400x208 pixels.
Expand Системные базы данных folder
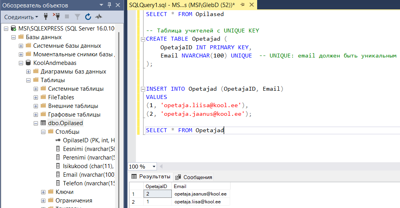click(21, 46)
